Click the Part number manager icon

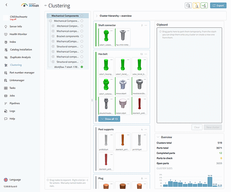(6, 73)
